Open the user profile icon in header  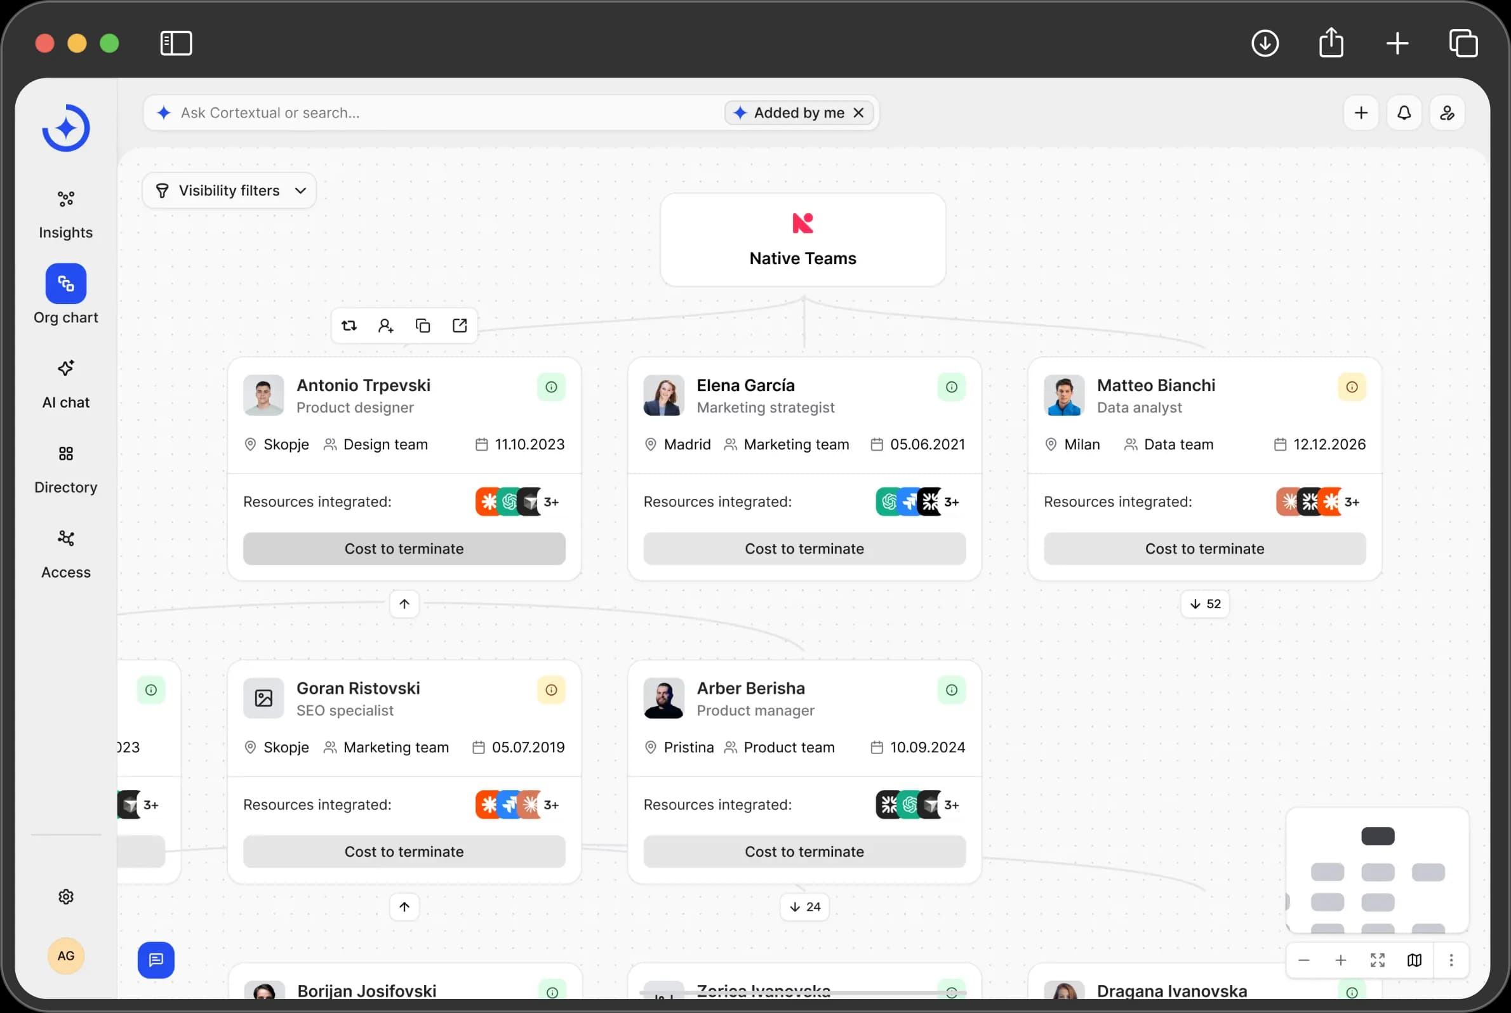tap(1447, 112)
